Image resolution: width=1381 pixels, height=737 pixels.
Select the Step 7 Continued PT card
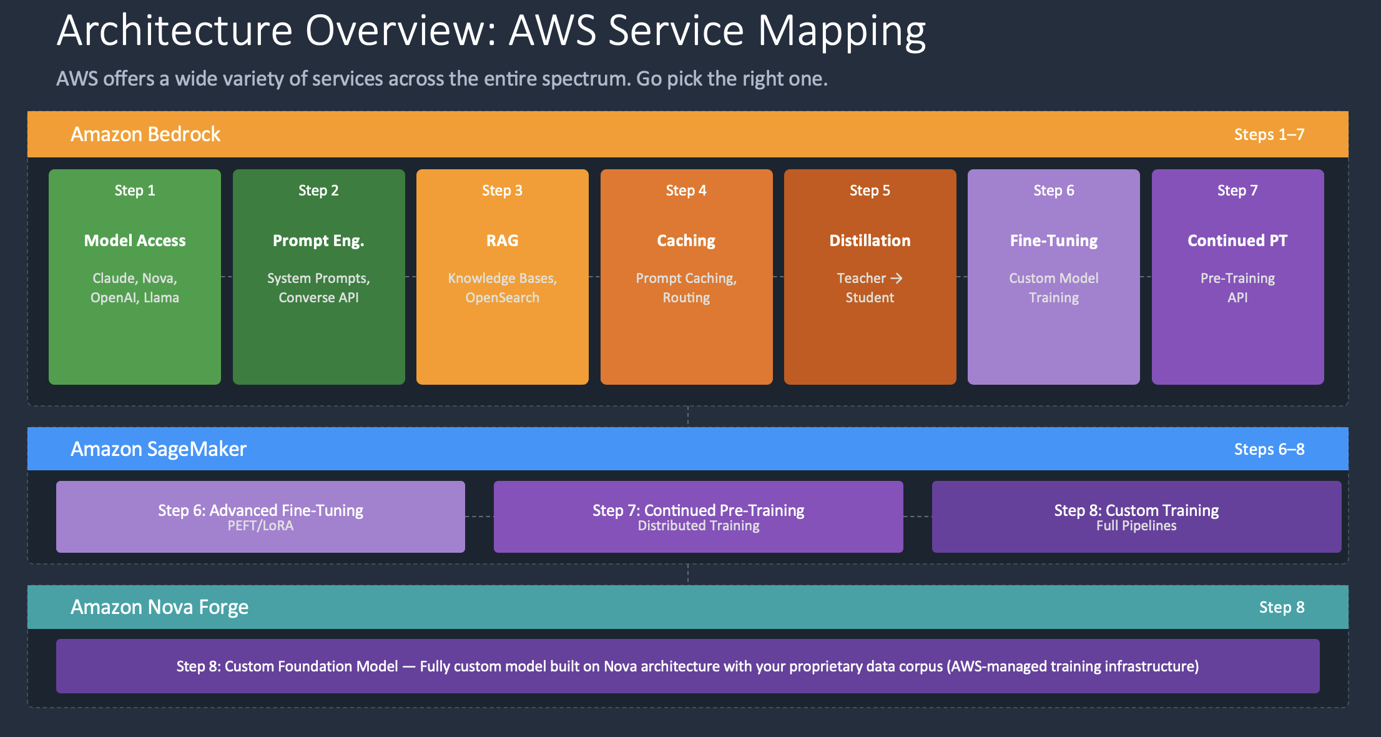pyautogui.click(x=1238, y=277)
